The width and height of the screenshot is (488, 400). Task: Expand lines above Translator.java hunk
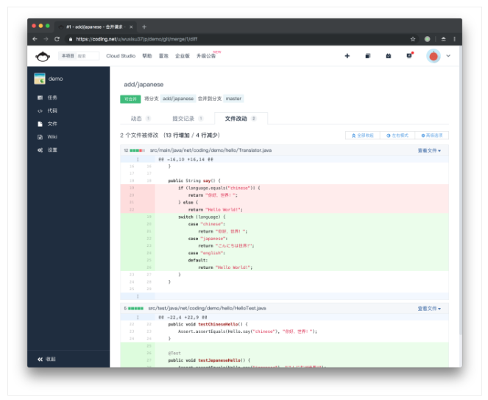pyautogui.click(x=138, y=160)
